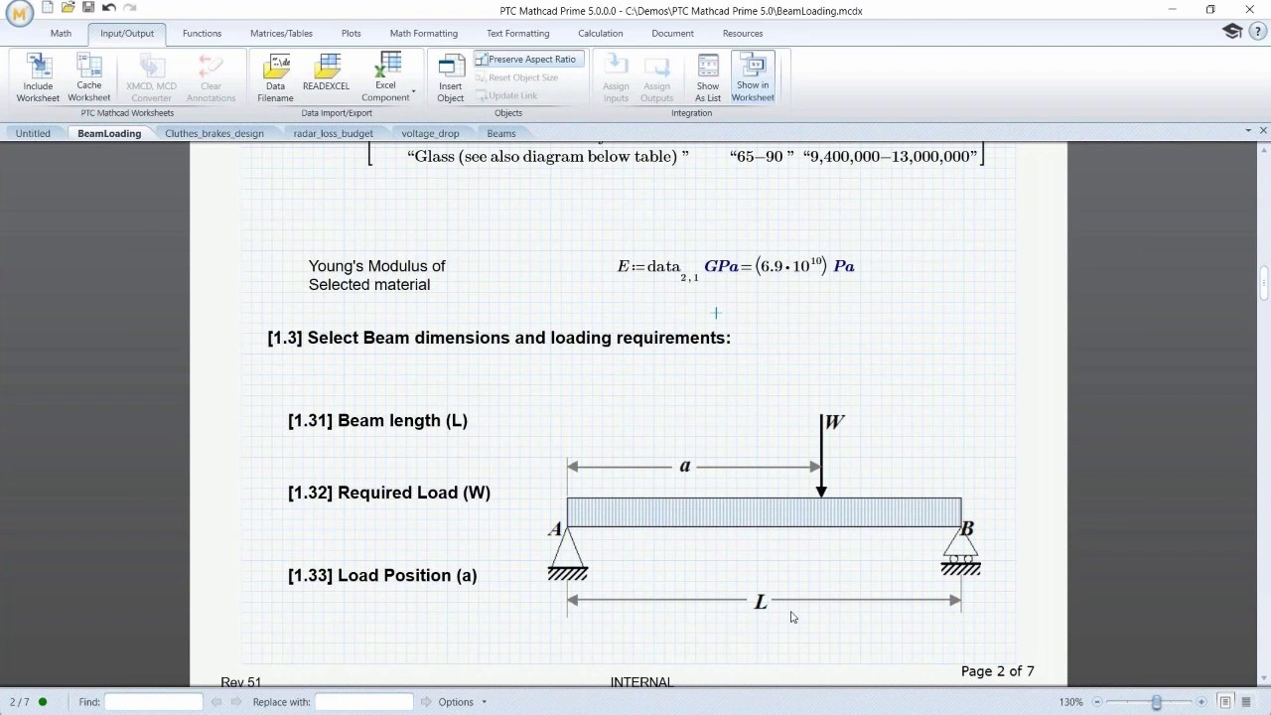Click inside the Find input field
The image size is (1271, 715).
[154, 702]
